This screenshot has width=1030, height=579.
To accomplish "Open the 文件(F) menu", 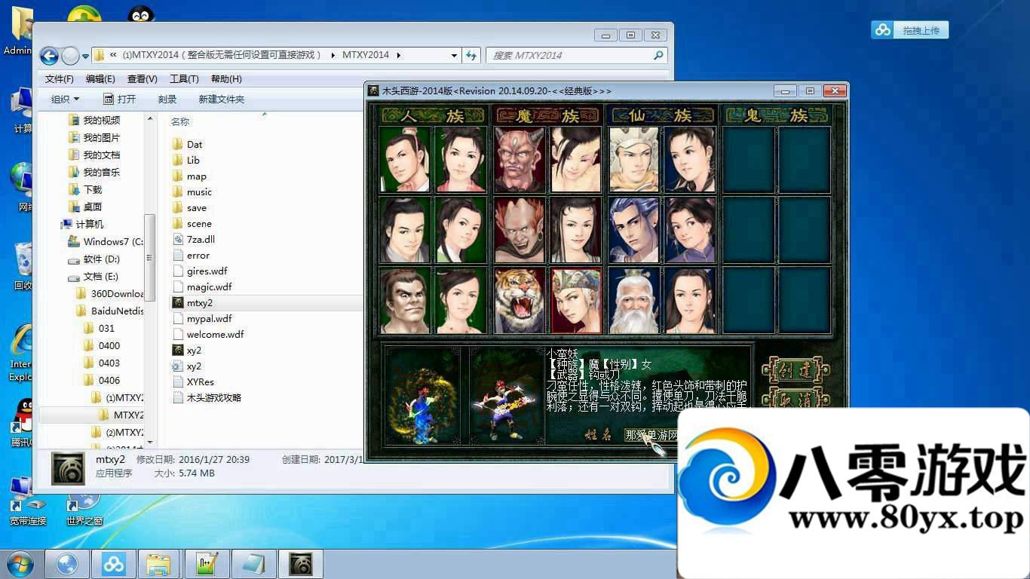I will (60, 79).
